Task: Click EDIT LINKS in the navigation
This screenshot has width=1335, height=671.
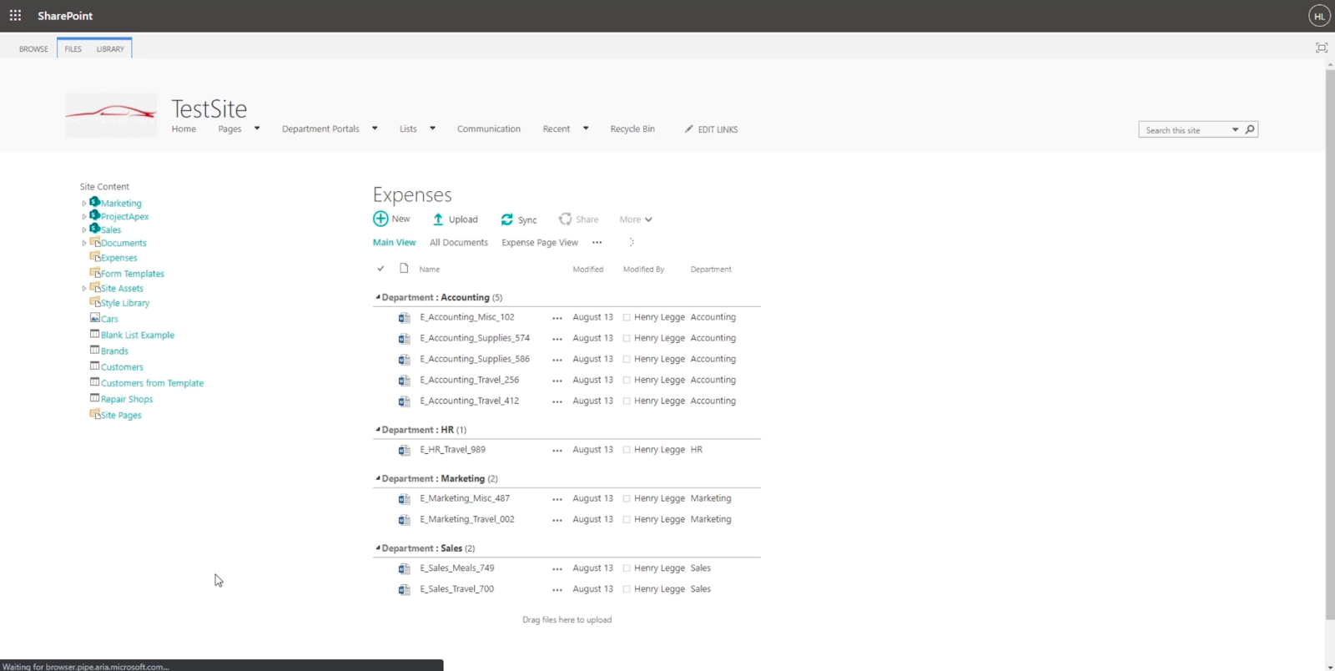Action: pos(712,129)
